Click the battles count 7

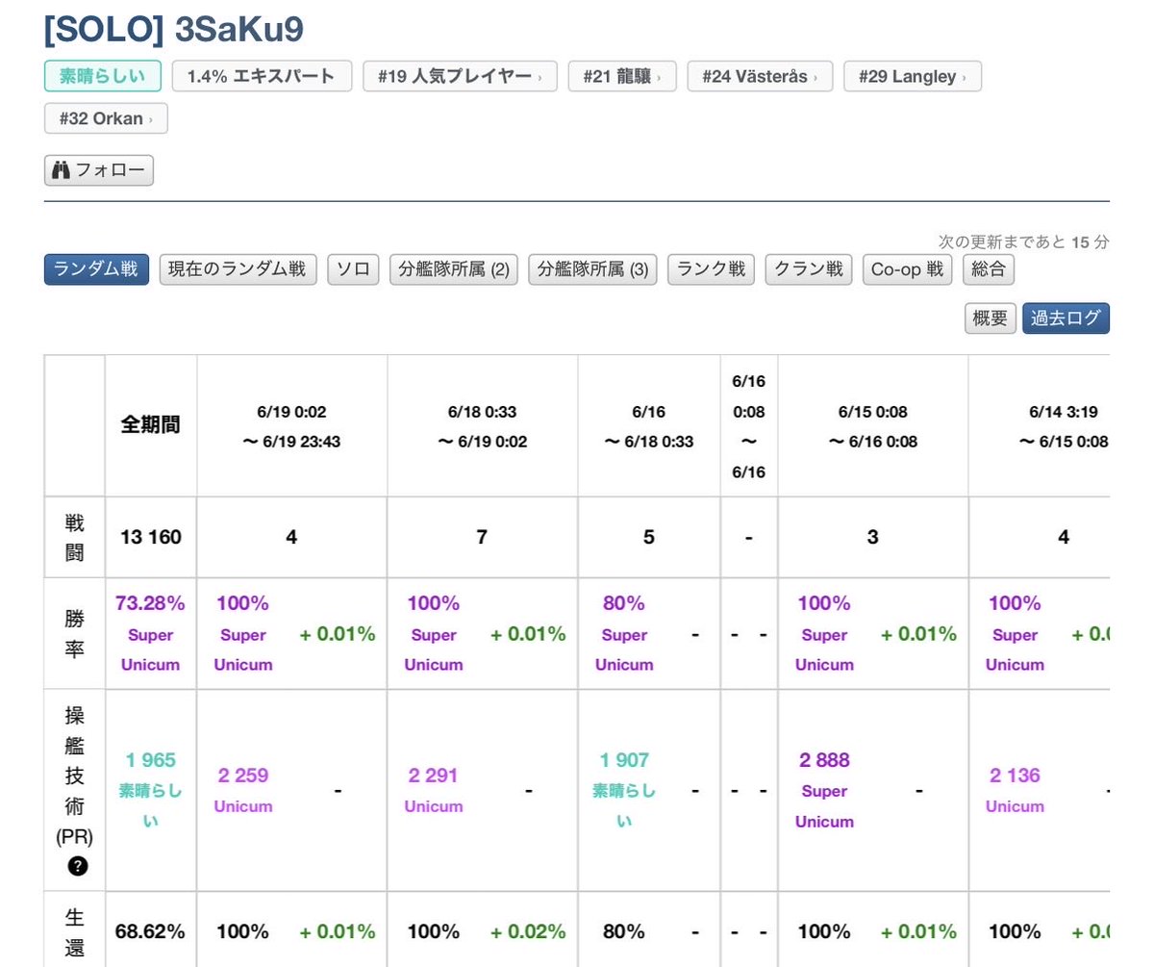point(482,537)
